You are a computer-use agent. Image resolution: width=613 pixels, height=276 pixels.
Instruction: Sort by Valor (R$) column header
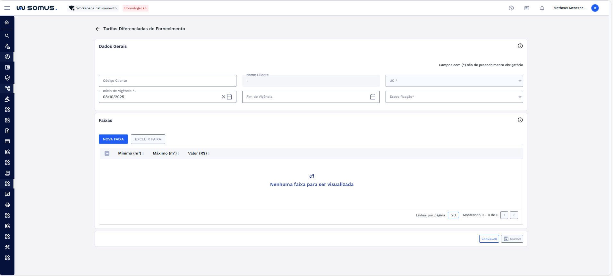click(x=197, y=154)
